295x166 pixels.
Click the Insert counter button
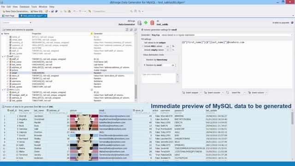tap(212, 93)
